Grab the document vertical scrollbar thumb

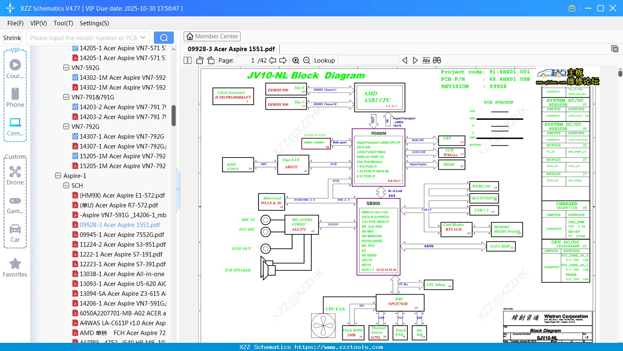coord(620,73)
